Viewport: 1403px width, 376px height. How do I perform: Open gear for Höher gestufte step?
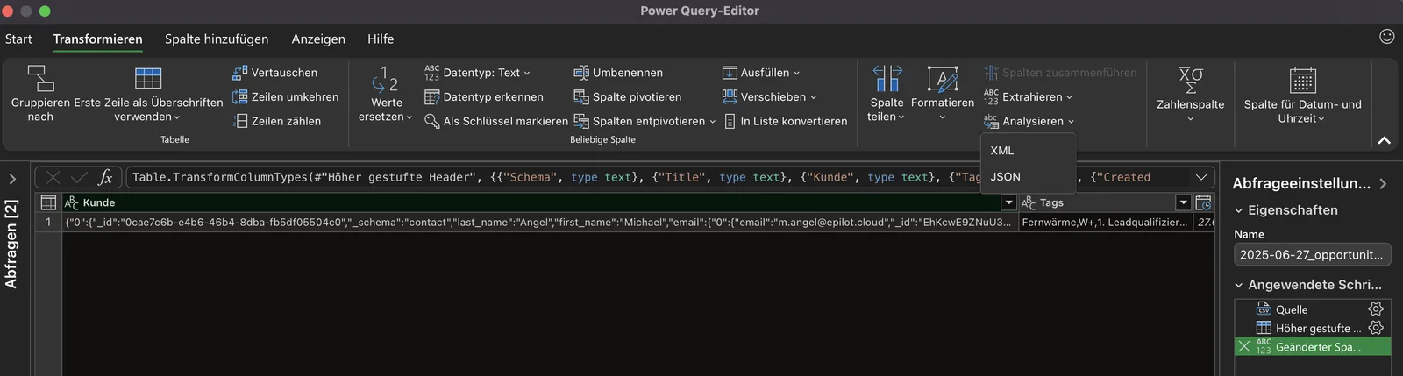[x=1376, y=328]
